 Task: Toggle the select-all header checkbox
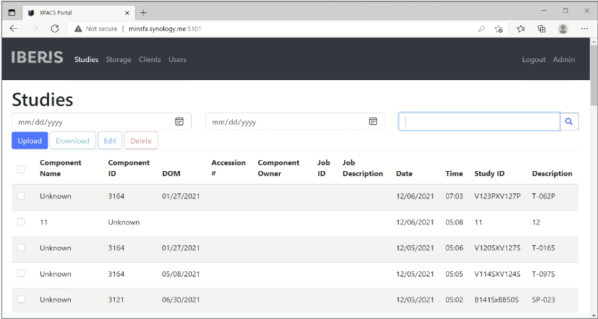click(x=21, y=169)
